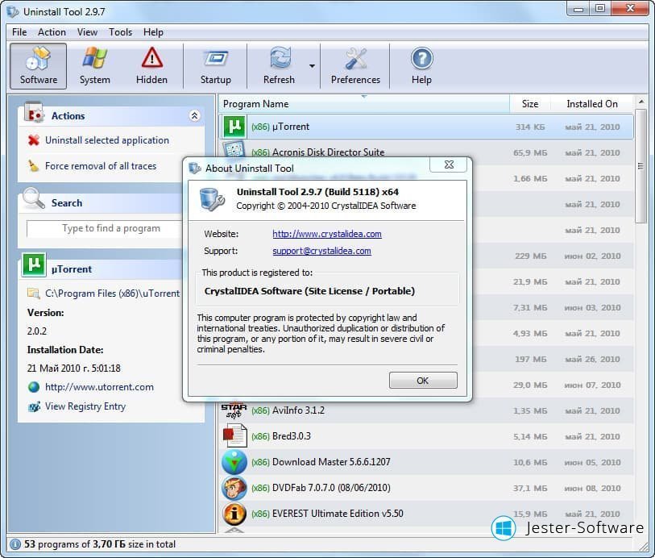Select the Software toolbar icon
This screenshot has width=655, height=558.
[x=39, y=65]
